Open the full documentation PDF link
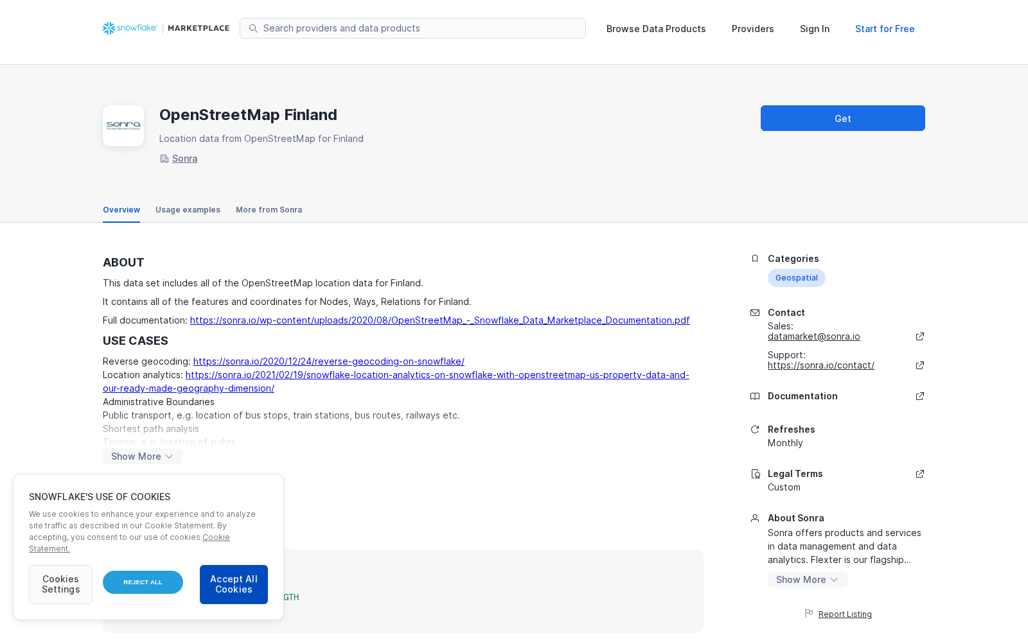This screenshot has width=1028, height=642. tap(440, 320)
